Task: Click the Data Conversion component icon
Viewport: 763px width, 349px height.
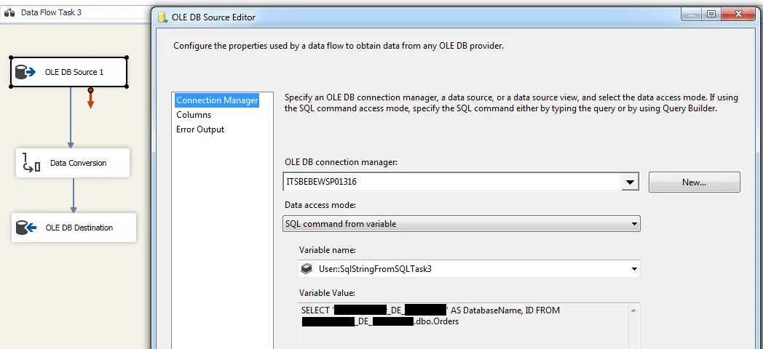Action: [x=31, y=163]
